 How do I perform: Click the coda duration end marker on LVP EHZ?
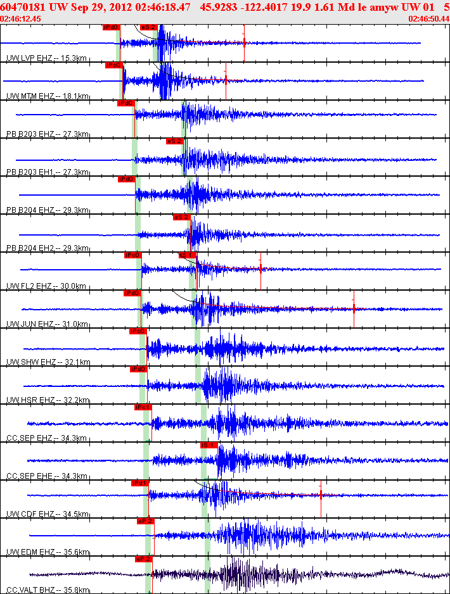coord(244,42)
